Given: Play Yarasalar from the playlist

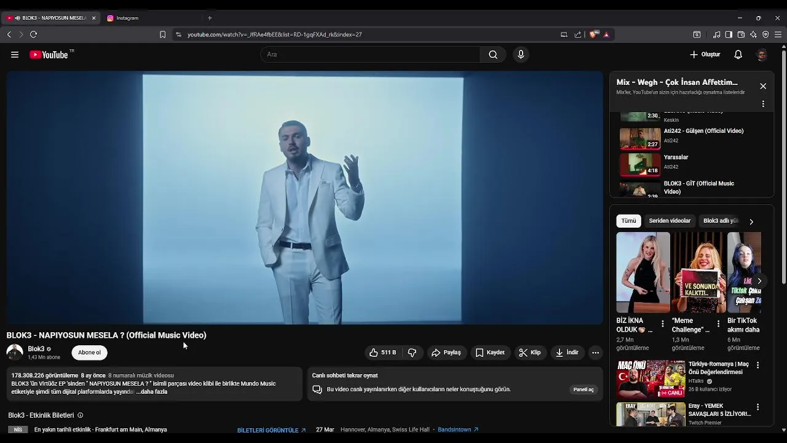Looking at the screenshot, I should [692, 165].
